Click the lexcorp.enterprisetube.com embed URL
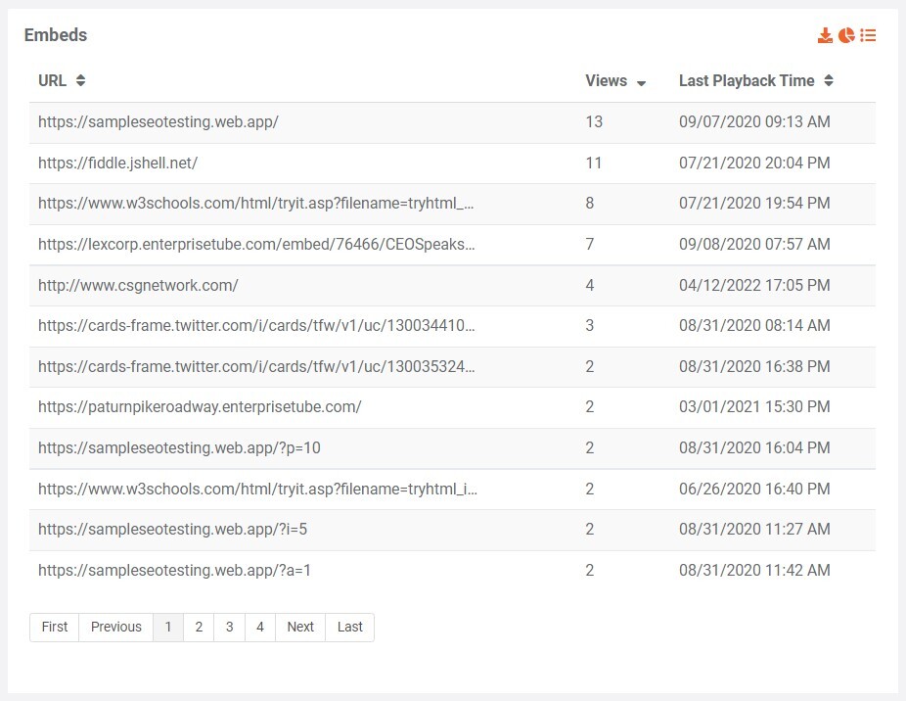The width and height of the screenshot is (906, 701). [256, 244]
